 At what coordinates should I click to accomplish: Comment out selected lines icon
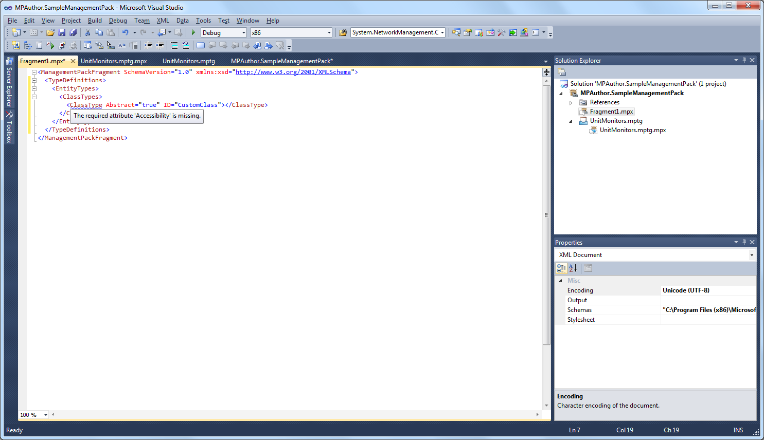point(174,45)
